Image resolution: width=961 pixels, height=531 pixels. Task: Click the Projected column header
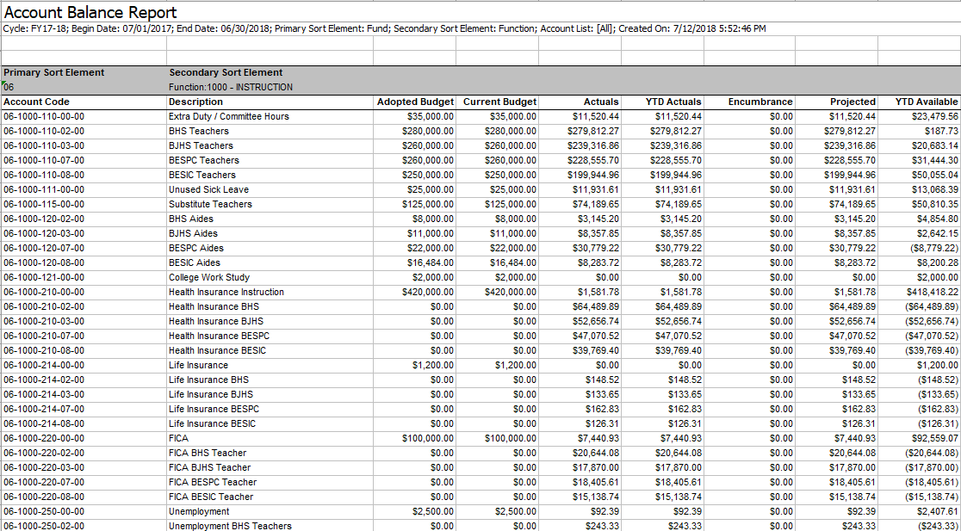pos(853,102)
